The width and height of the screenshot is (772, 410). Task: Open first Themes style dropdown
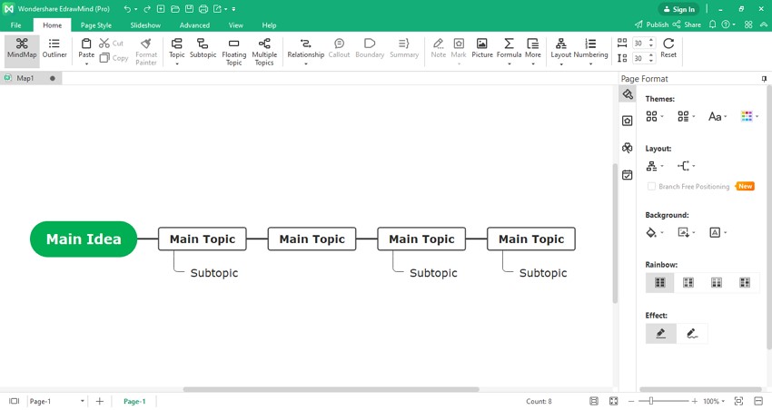coord(654,116)
